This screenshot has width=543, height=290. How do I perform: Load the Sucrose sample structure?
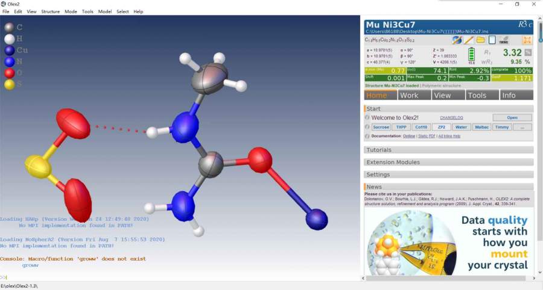coord(381,127)
